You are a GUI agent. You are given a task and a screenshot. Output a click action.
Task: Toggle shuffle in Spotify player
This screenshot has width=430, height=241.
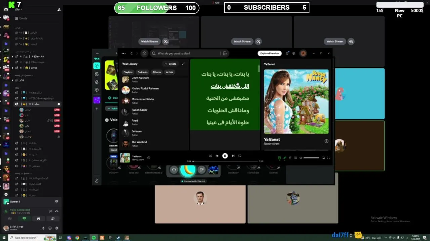[x=210, y=156]
